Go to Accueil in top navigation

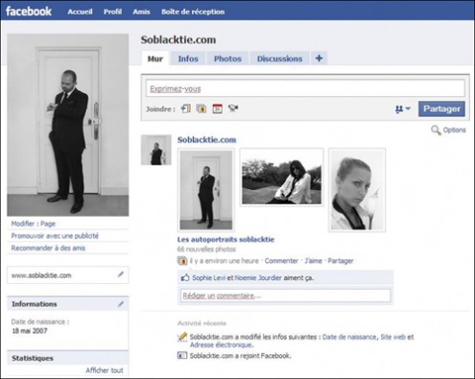point(80,12)
